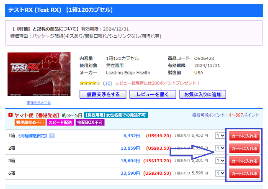Click the price 18,604円
Viewport: 268px width, 189px height.
[130, 161]
